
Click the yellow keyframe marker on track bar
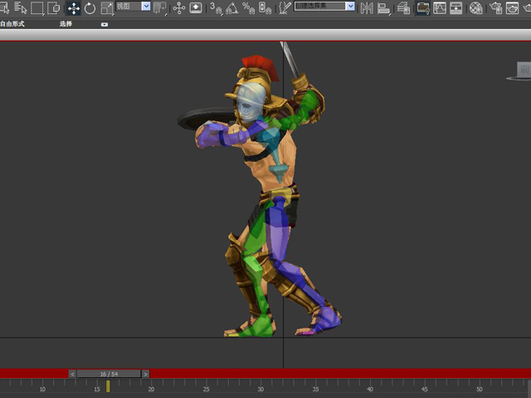click(x=108, y=386)
